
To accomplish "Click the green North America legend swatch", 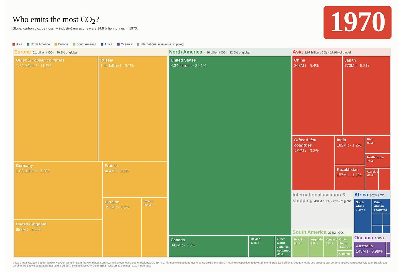I will (28, 44).
